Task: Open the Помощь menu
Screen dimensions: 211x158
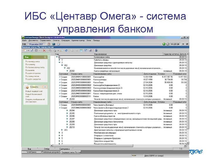Action: point(96,40)
